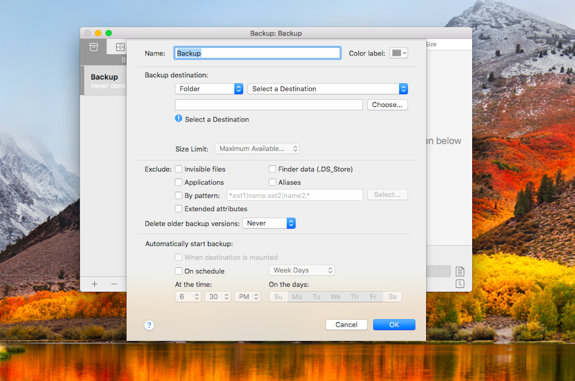575x381 pixels.
Task: Add a new backup with the plus icon
Action: click(94, 284)
